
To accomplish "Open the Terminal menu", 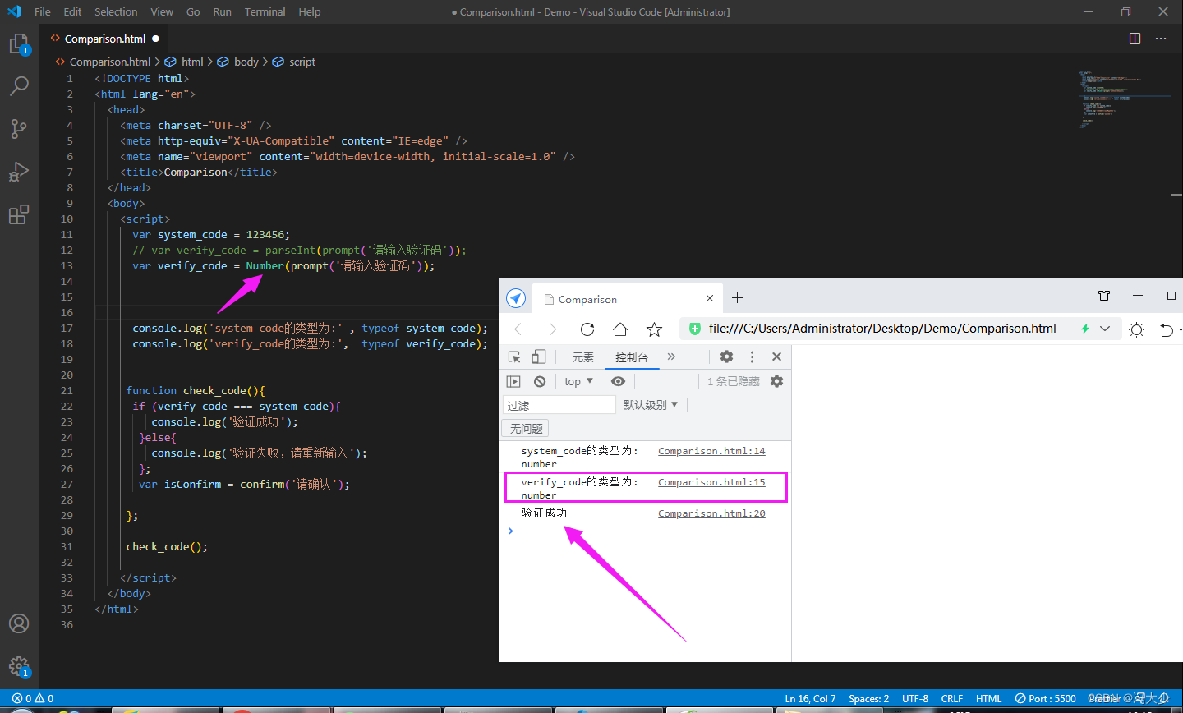I will coord(265,11).
